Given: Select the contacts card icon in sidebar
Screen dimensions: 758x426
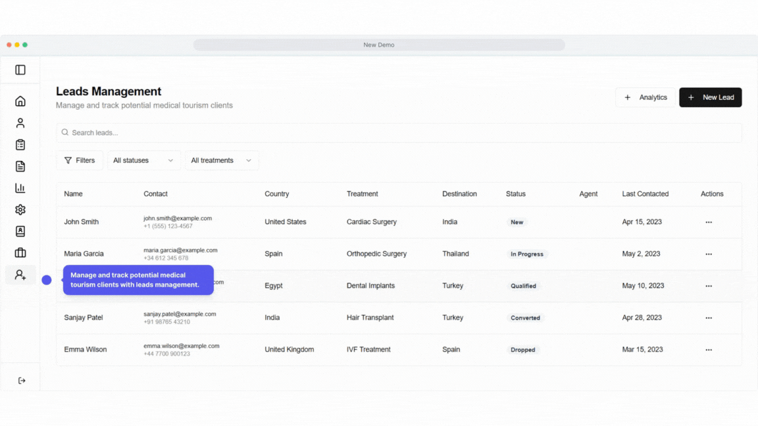Looking at the screenshot, I should tap(20, 231).
